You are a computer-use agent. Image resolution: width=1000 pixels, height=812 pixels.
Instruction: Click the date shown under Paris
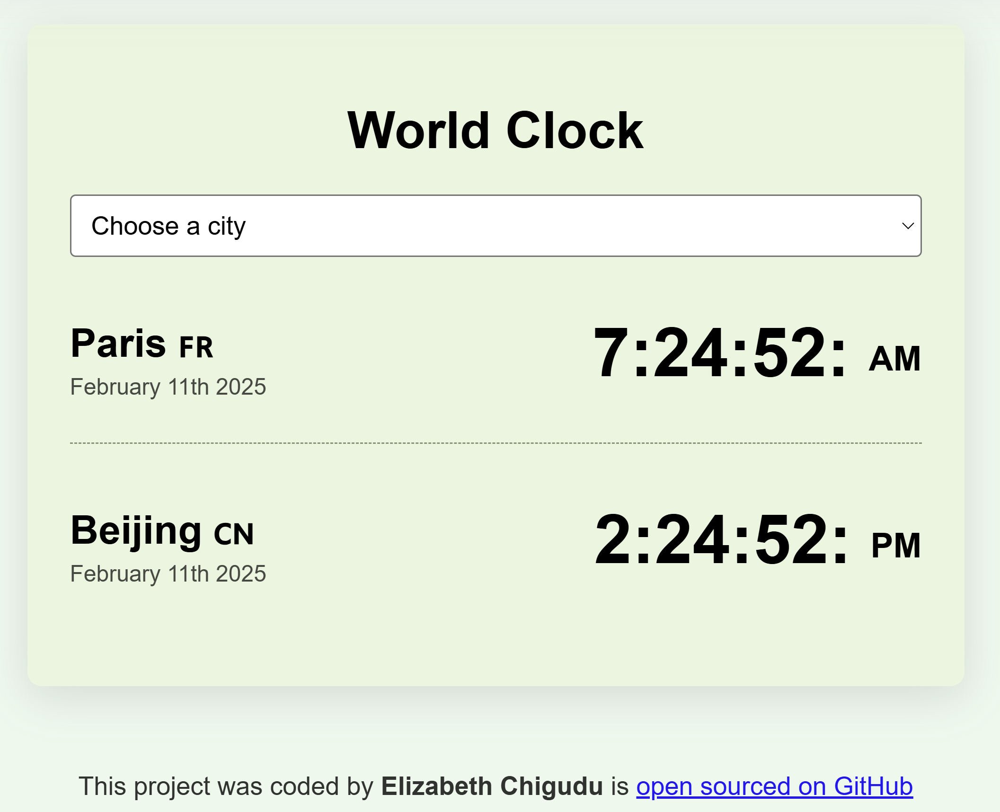(168, 387)
